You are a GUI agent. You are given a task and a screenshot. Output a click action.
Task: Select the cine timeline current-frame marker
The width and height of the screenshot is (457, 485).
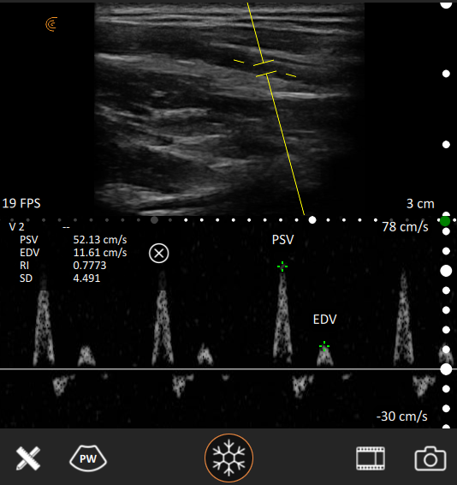point(312,220)
